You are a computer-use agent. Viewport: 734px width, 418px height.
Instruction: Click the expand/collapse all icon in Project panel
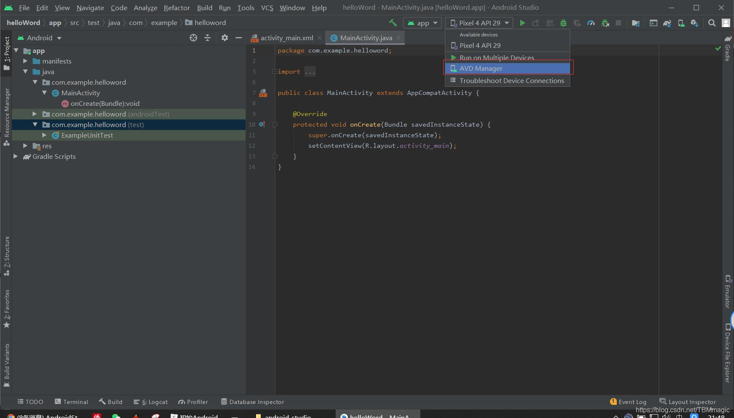207,38
